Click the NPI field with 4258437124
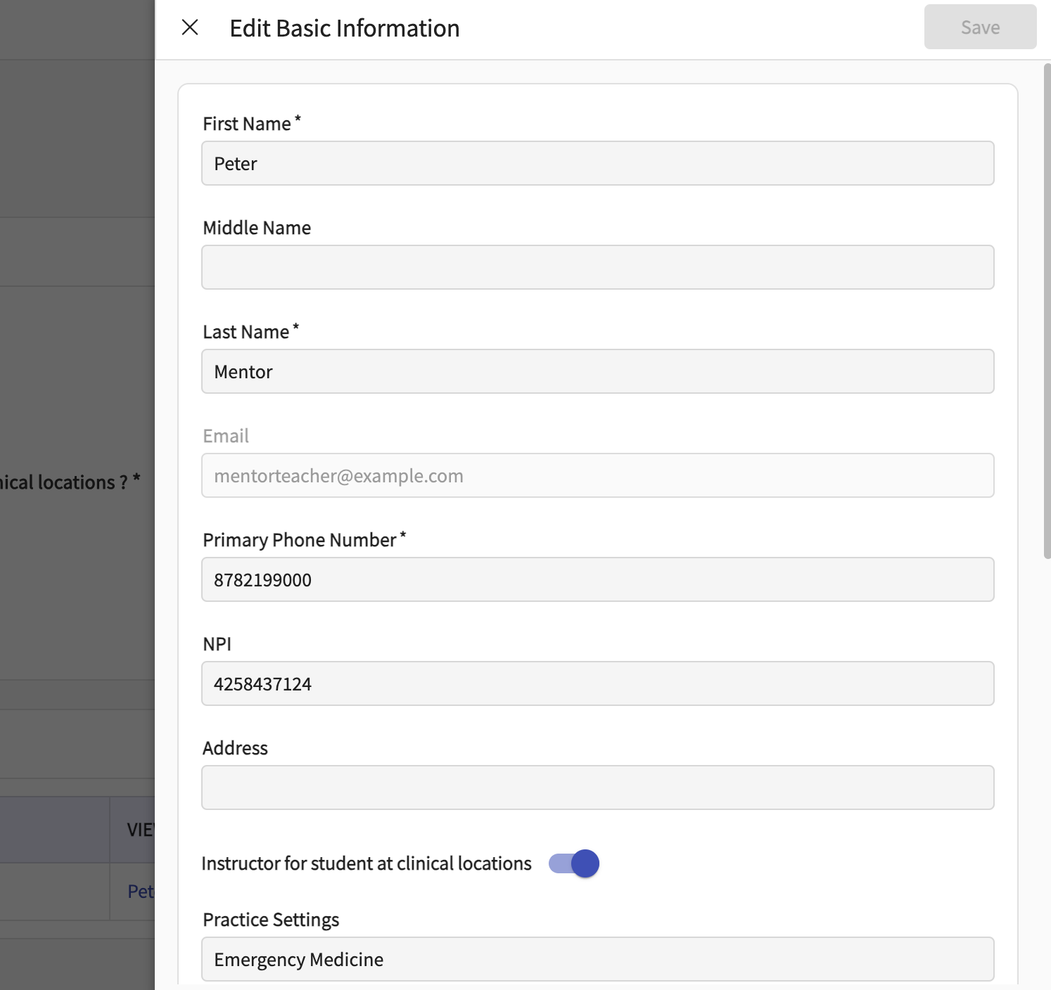The height and width of the screenshot is (990, 1051). 597,683
